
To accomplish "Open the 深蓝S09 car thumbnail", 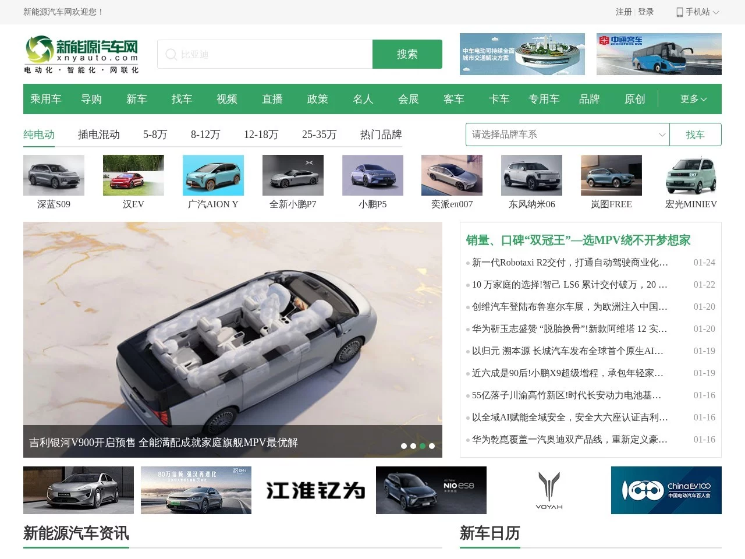I will pos(54,175).
